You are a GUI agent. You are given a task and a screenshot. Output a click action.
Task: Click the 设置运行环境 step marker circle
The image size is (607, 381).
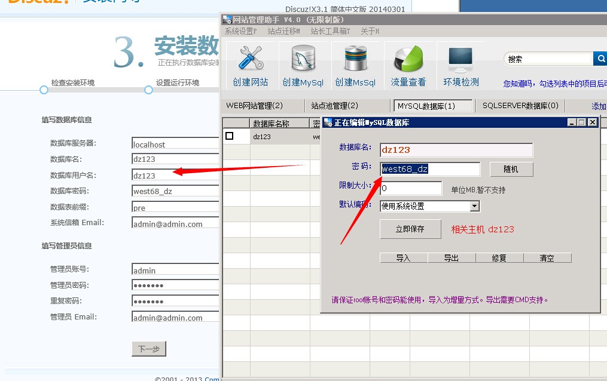pyautogui.click(x=148, y=90)
